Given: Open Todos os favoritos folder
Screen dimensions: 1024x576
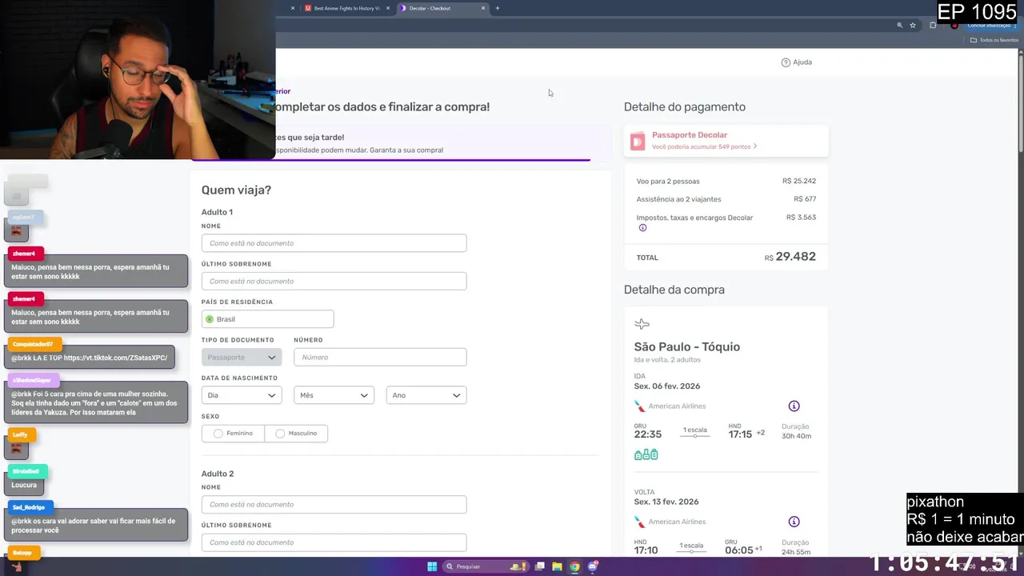Looking at the screenshot, I should click(994, 40).
